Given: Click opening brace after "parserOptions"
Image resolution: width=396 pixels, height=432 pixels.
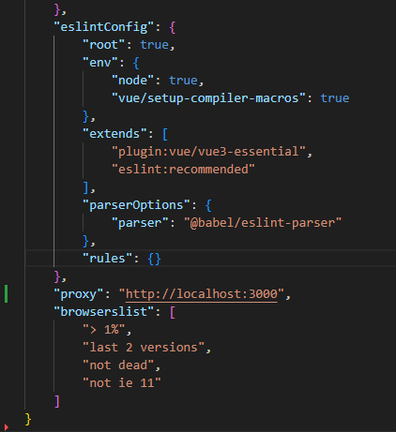Looking at the screenshot, I should tap(208, 205).
